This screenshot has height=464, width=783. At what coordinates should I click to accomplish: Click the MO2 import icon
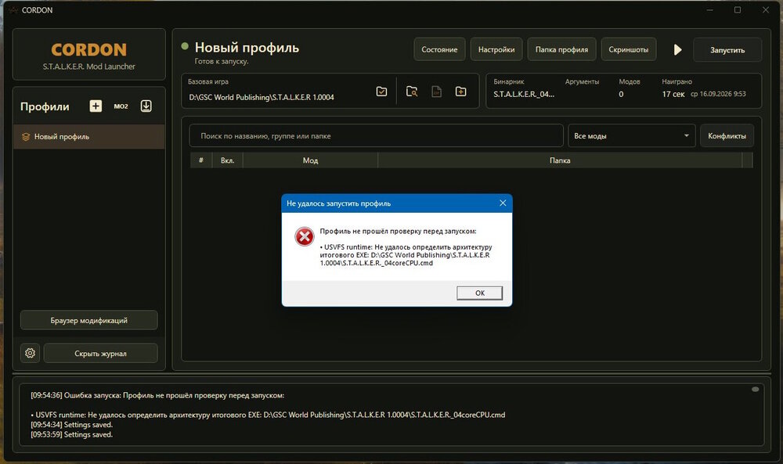tap(121, 106)
